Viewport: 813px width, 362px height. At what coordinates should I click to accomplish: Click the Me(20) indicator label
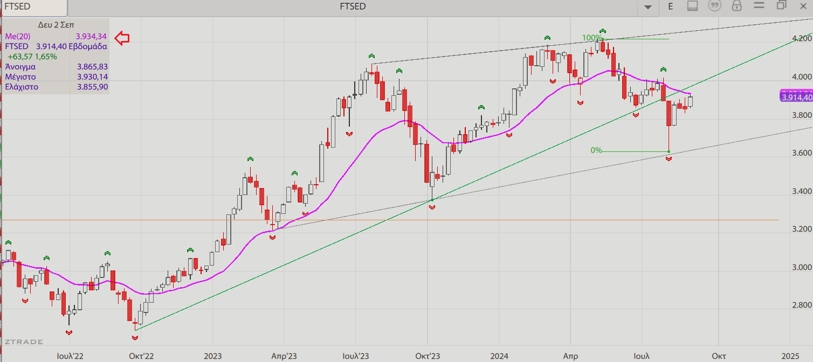coord(18,36)
